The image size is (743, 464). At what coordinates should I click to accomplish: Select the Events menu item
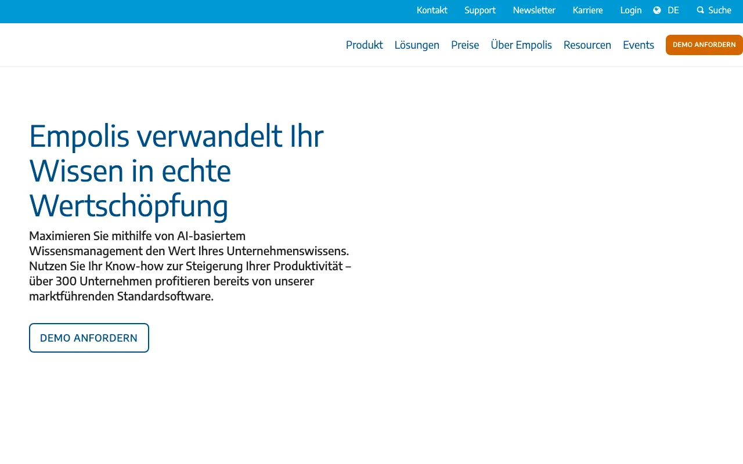(x=639, y=45)
